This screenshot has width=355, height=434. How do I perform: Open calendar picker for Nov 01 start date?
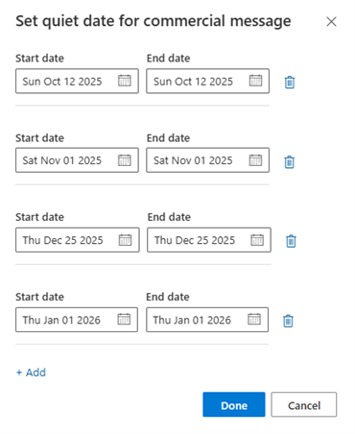click(125, 159)
